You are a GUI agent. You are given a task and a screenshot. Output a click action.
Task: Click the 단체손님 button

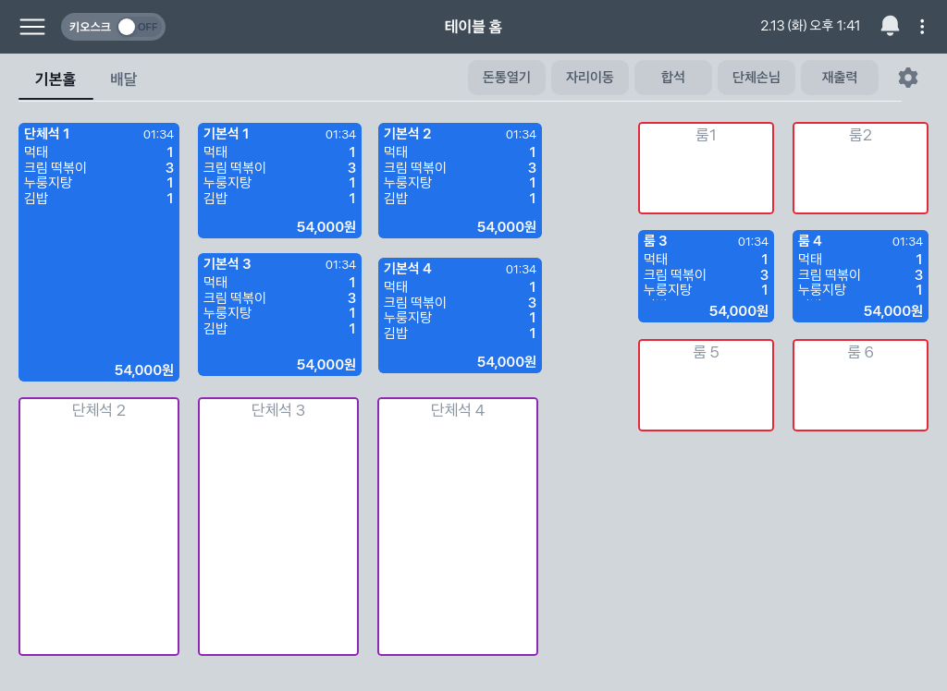pyautogui.click(x=756, y=78)
